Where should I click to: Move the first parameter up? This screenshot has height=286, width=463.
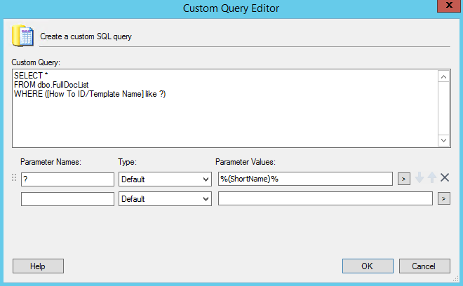pos(431,179)
